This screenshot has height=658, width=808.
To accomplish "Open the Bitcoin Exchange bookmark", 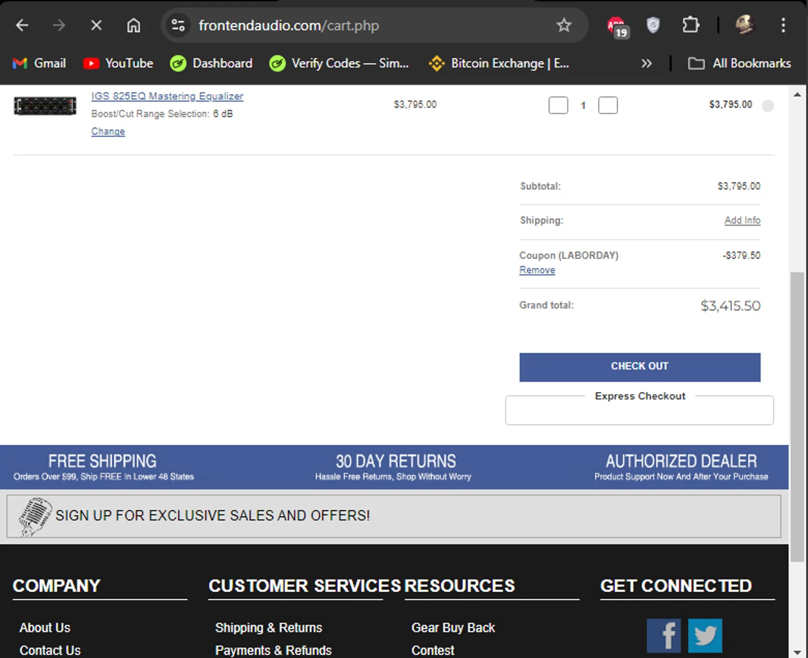I will (499, 64).
